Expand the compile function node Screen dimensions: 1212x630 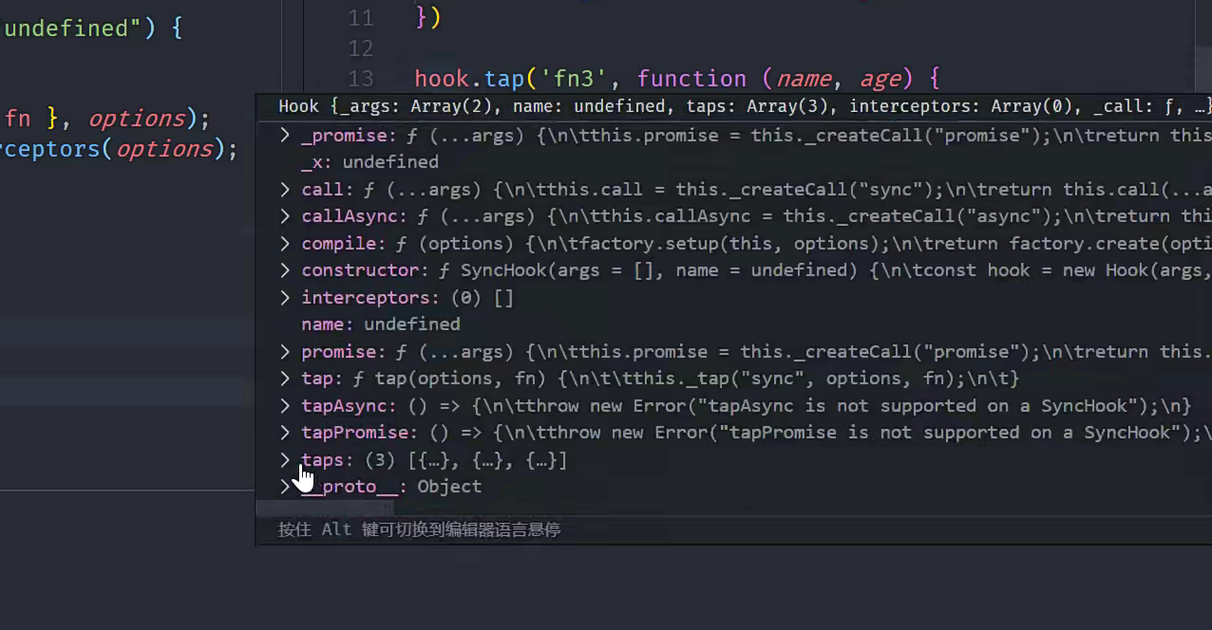point(285,244)
